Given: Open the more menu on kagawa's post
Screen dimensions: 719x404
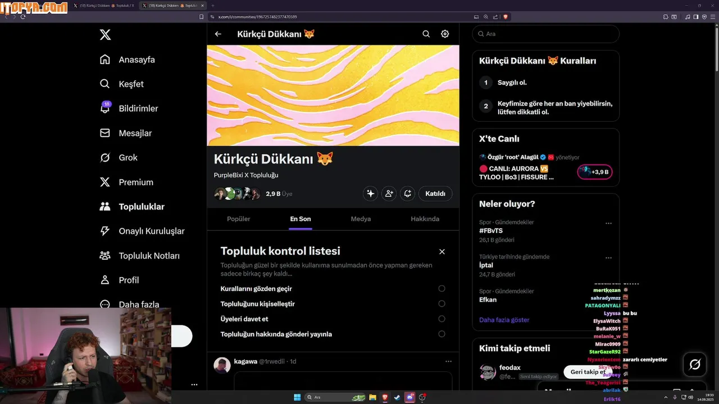Looking at the screenshot, I should click(x=448, y=361).
